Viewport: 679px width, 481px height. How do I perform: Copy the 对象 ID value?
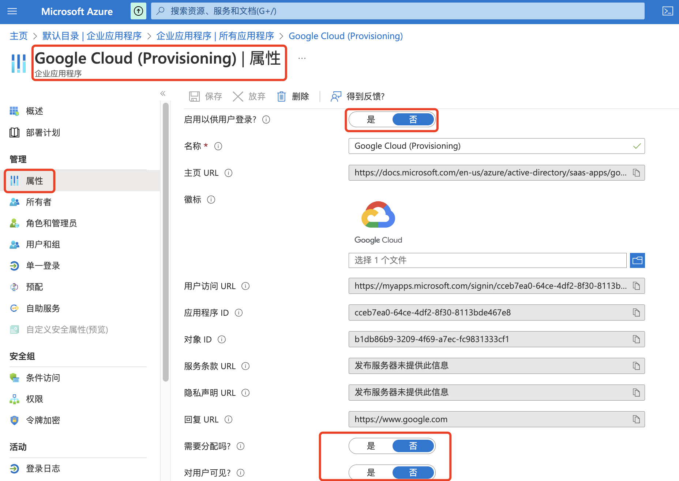(x=637, y=340)
